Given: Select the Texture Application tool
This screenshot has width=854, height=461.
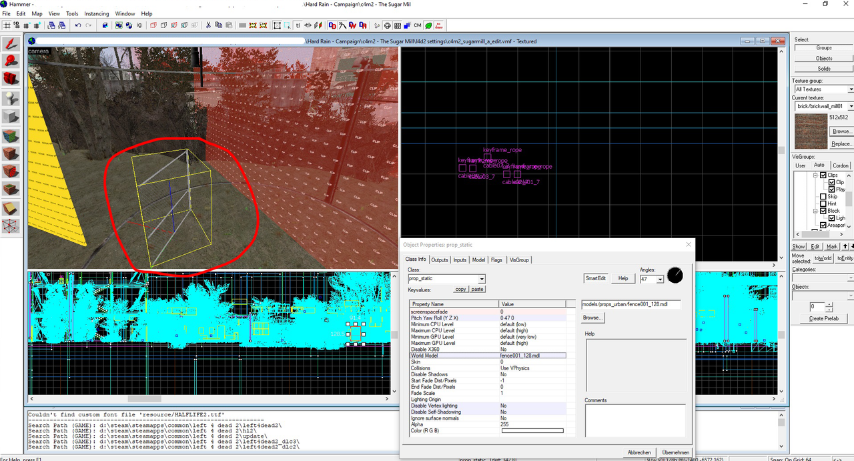Looking at the screenshot, I should (11, 135).
